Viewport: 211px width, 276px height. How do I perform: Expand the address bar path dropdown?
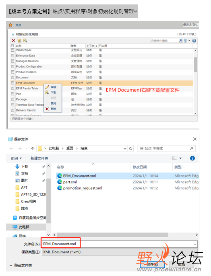point(125,149)
